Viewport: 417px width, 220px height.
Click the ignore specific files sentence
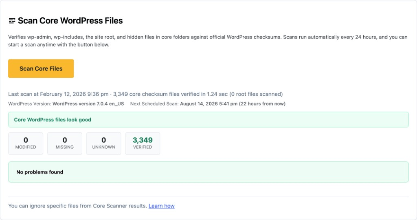(77, 206)
